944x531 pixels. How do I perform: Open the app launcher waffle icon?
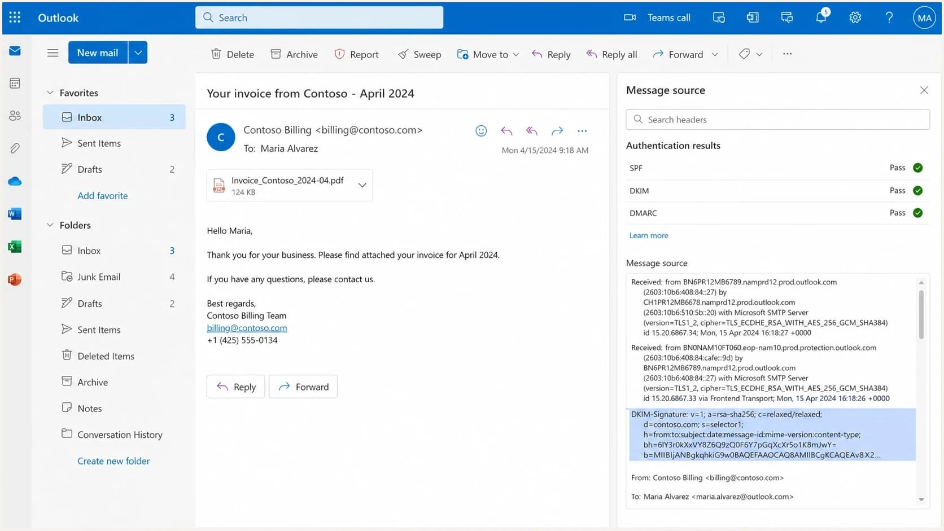(15, 17)
